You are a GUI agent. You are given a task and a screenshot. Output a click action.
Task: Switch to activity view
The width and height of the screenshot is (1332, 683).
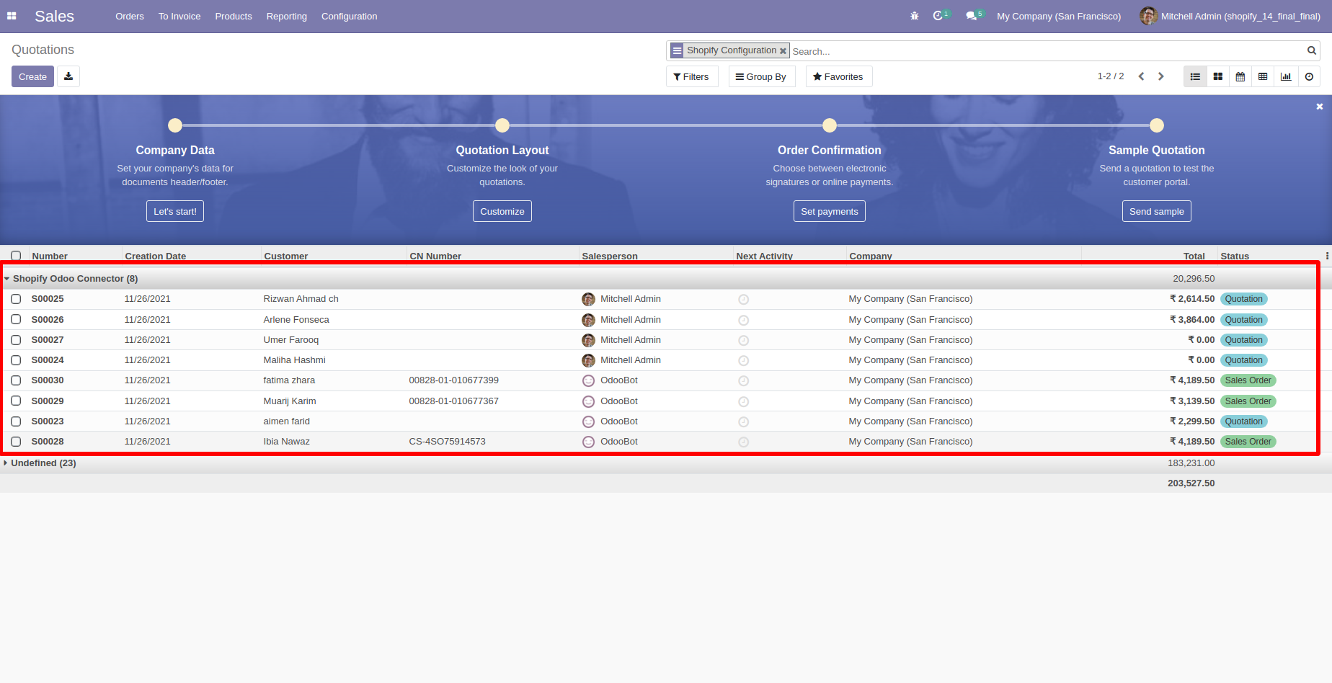1309,76
